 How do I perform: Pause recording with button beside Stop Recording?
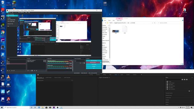coord(101,63)
